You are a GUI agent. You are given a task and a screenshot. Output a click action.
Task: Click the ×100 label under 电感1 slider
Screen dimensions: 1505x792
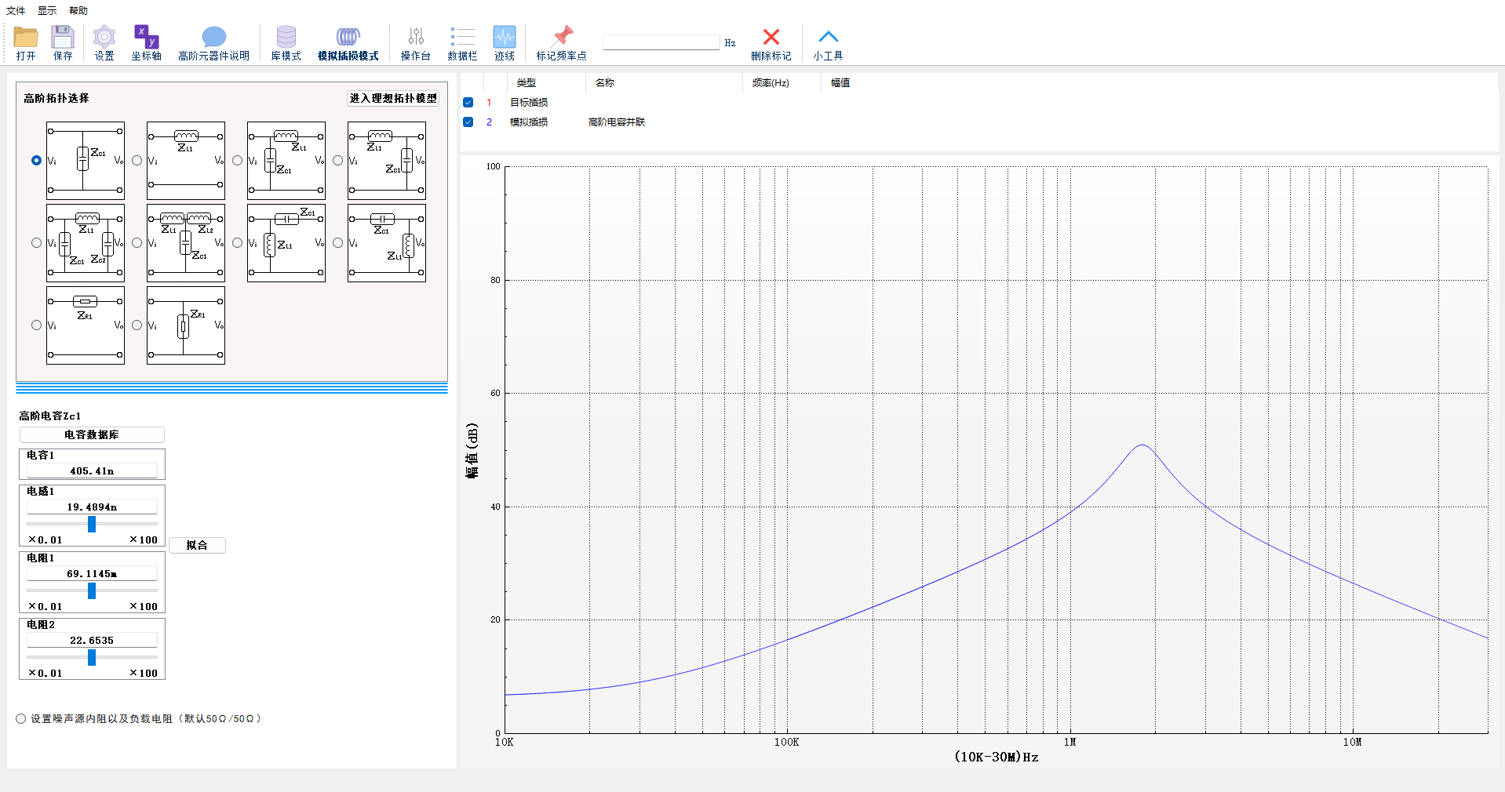click(x=144, y=540)
